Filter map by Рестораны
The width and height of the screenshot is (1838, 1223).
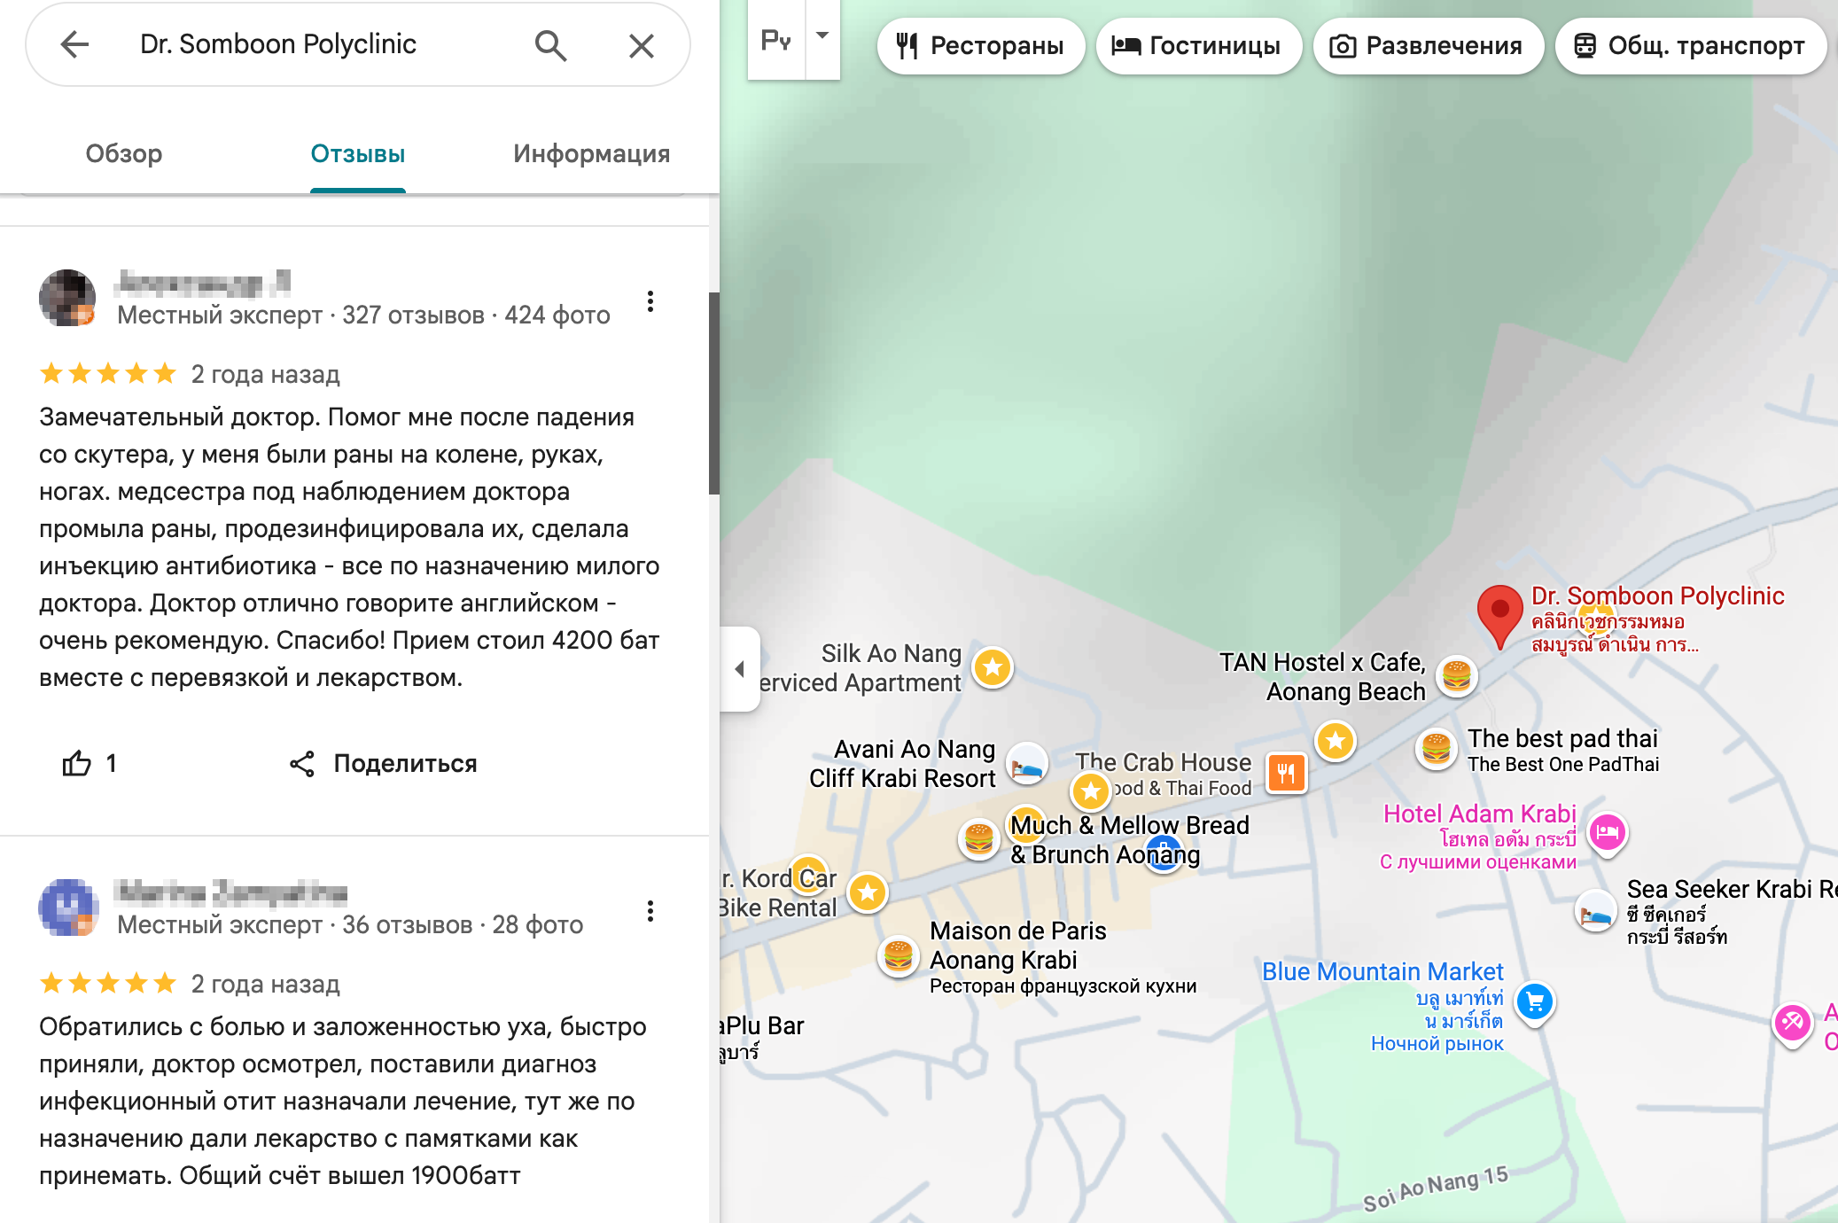tap(980, 45)
